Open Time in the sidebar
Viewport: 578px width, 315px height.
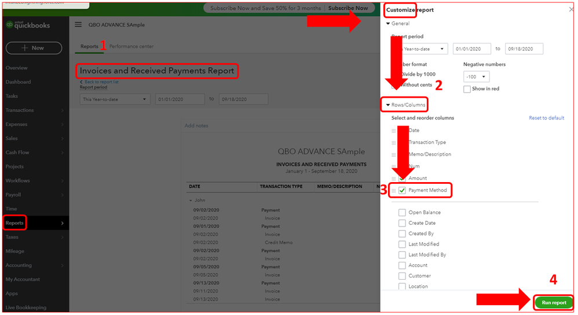11,209
